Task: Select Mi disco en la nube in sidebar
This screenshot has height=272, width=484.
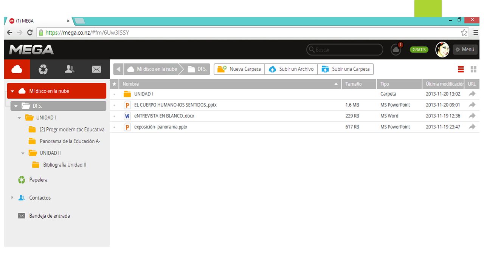Action: (x=57, y=91)
